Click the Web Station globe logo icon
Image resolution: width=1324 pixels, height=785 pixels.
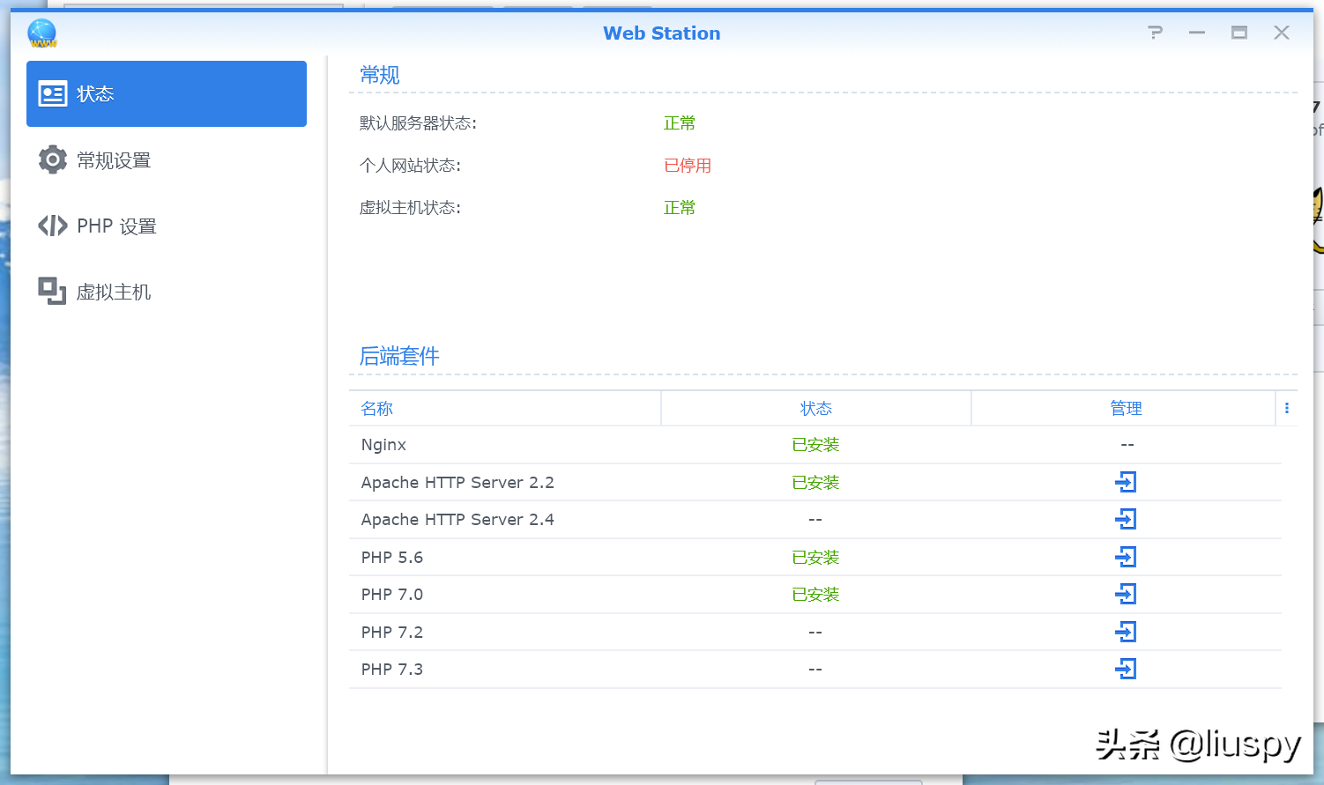(42, 33)
